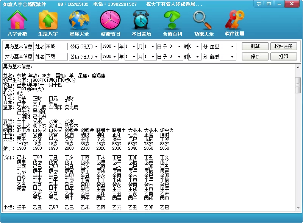Click the 保存 save button

coord(255,57)
